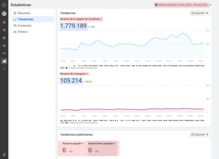The width and height of the screenshot is (219, 159).
Task: Click info icon next to Alcance pagado
Action: coord(83,144)
